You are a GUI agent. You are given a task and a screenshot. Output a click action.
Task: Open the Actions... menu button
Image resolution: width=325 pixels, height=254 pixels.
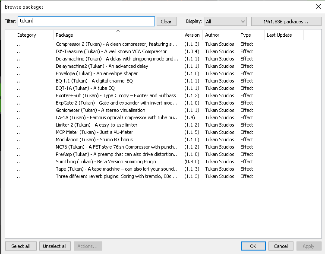coord(88,246)
